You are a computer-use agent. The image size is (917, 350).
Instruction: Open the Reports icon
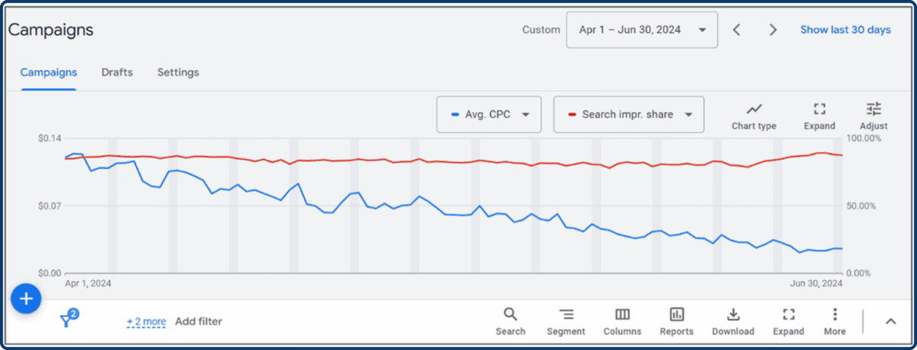click(676, 314)
